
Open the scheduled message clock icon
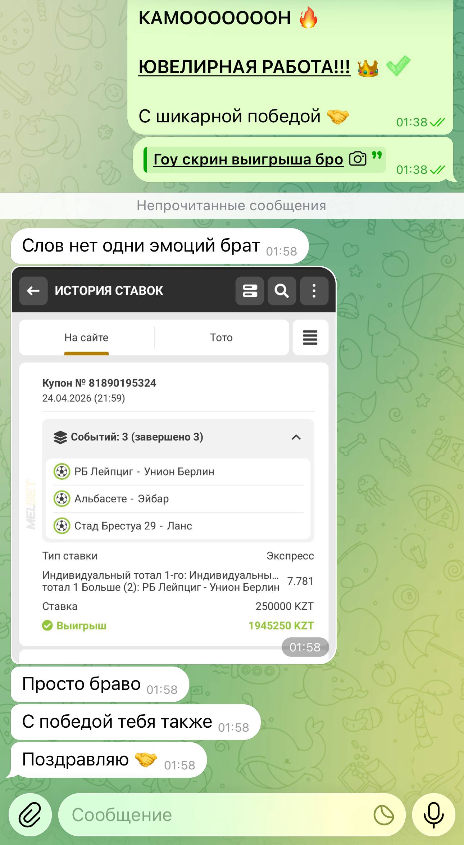coord(384,815)
